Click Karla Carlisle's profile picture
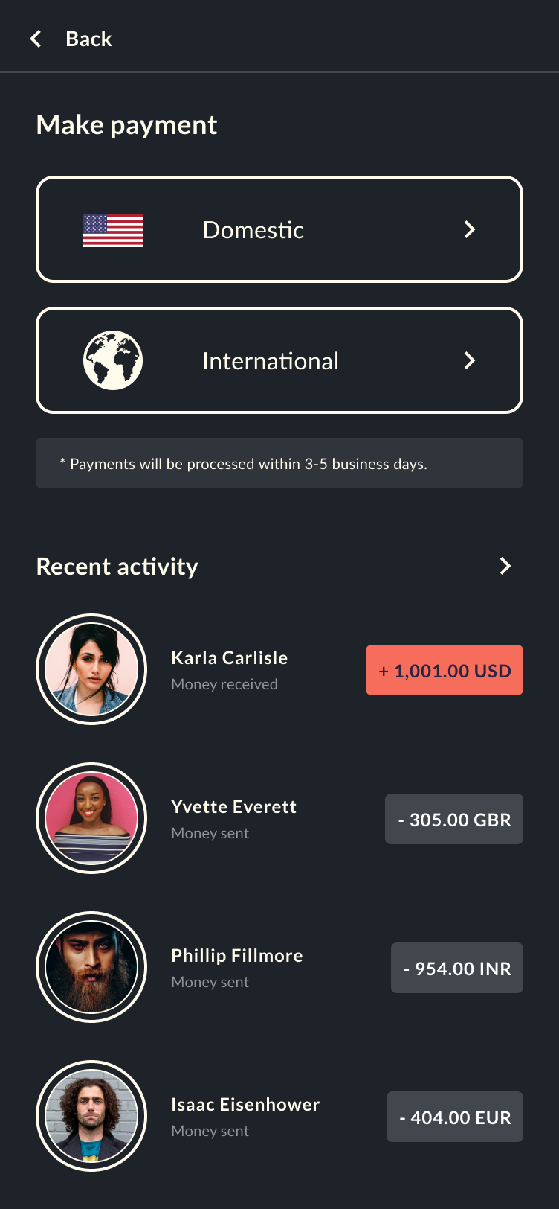Image resolution: width=559 pixels, height=1209 pixels. click(91, 669)
